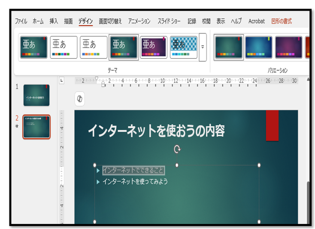Click the first line indent marker on ruler
Screen dimensions: 315x229
[97, 79]
